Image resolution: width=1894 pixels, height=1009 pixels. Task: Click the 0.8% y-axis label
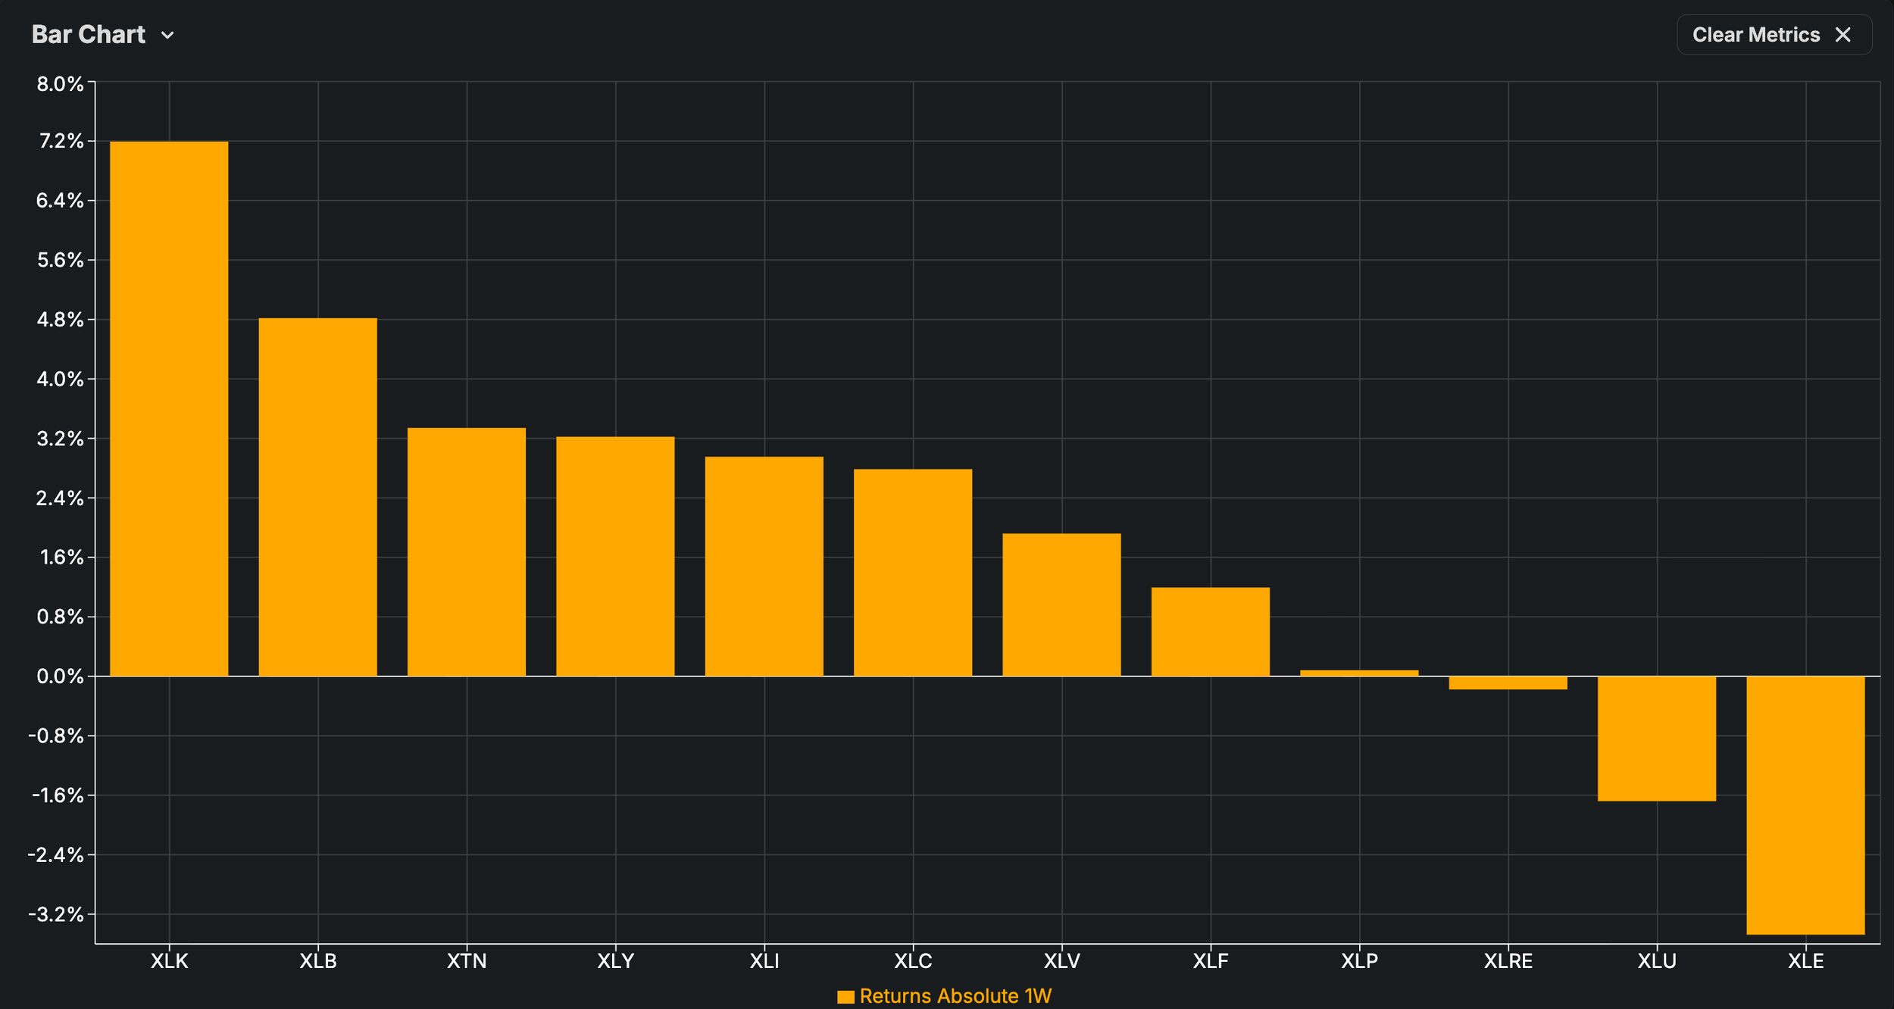click(x=61, y=617)
